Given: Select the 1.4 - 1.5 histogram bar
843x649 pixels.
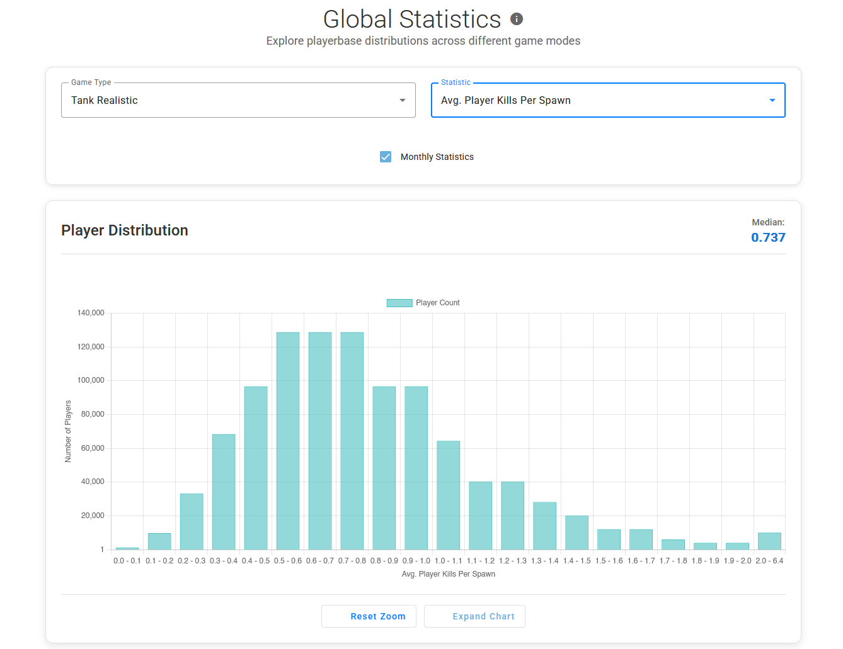Looking at the screenshot, I should click(x=577, y=533).
